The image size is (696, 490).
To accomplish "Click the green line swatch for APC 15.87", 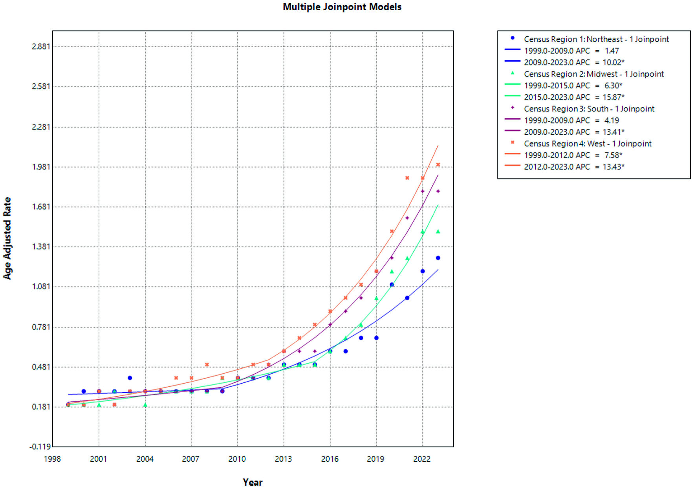I will (512, 96).
